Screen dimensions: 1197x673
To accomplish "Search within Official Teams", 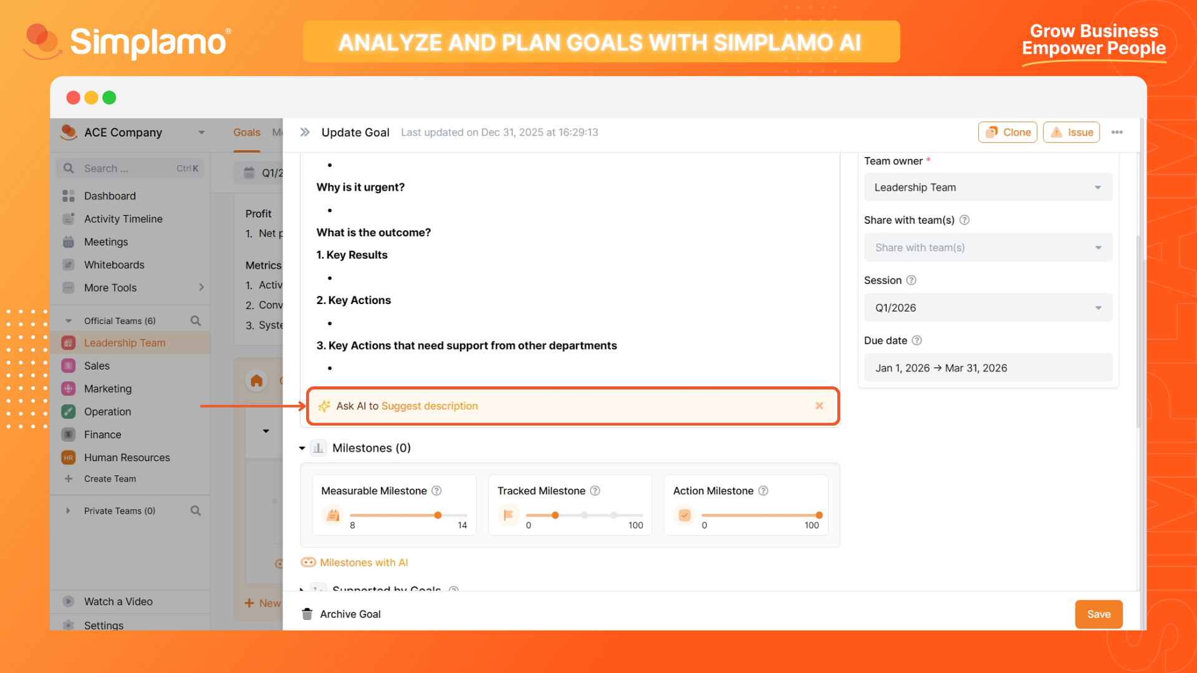I will point(195,321).
